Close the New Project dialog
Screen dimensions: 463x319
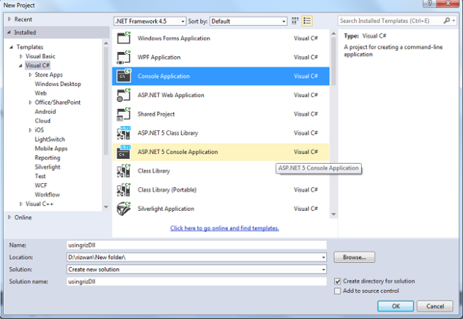coord(447,4)
